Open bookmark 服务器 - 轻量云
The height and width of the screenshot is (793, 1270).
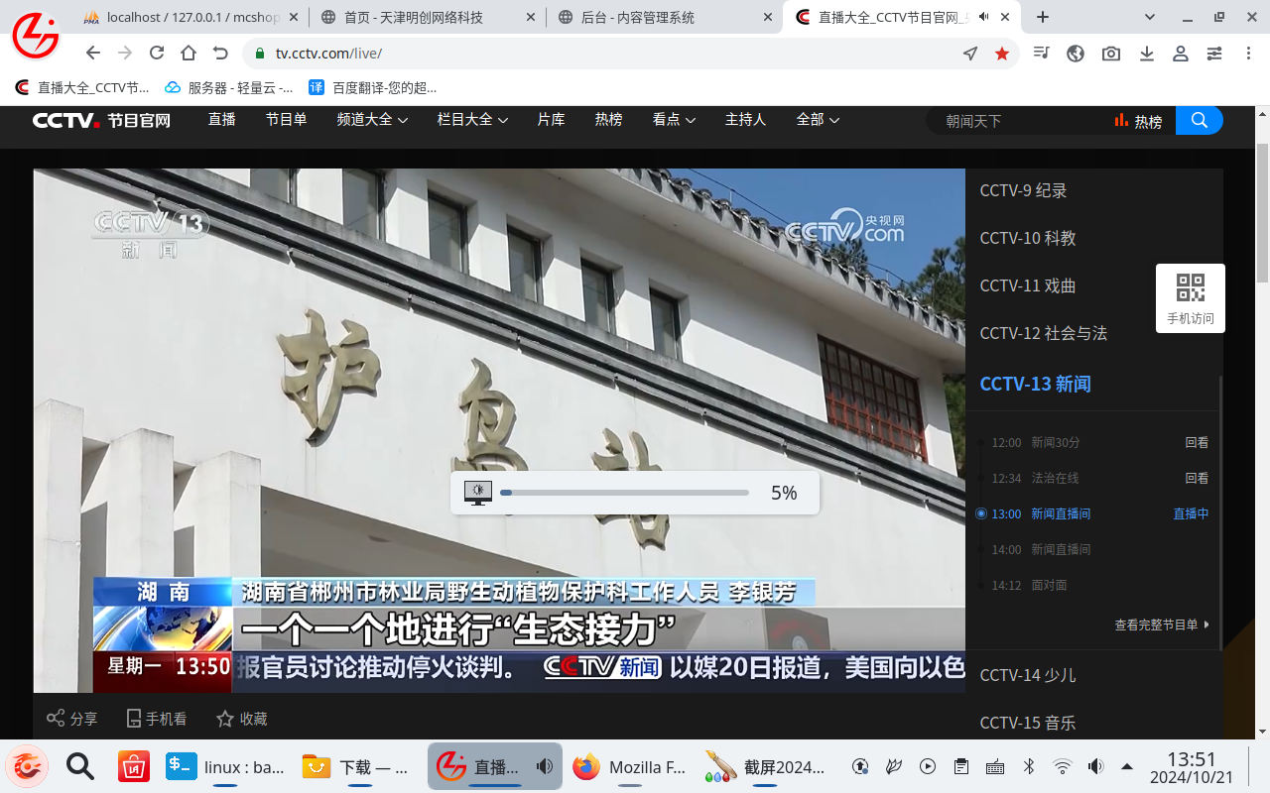pos(229,87)
